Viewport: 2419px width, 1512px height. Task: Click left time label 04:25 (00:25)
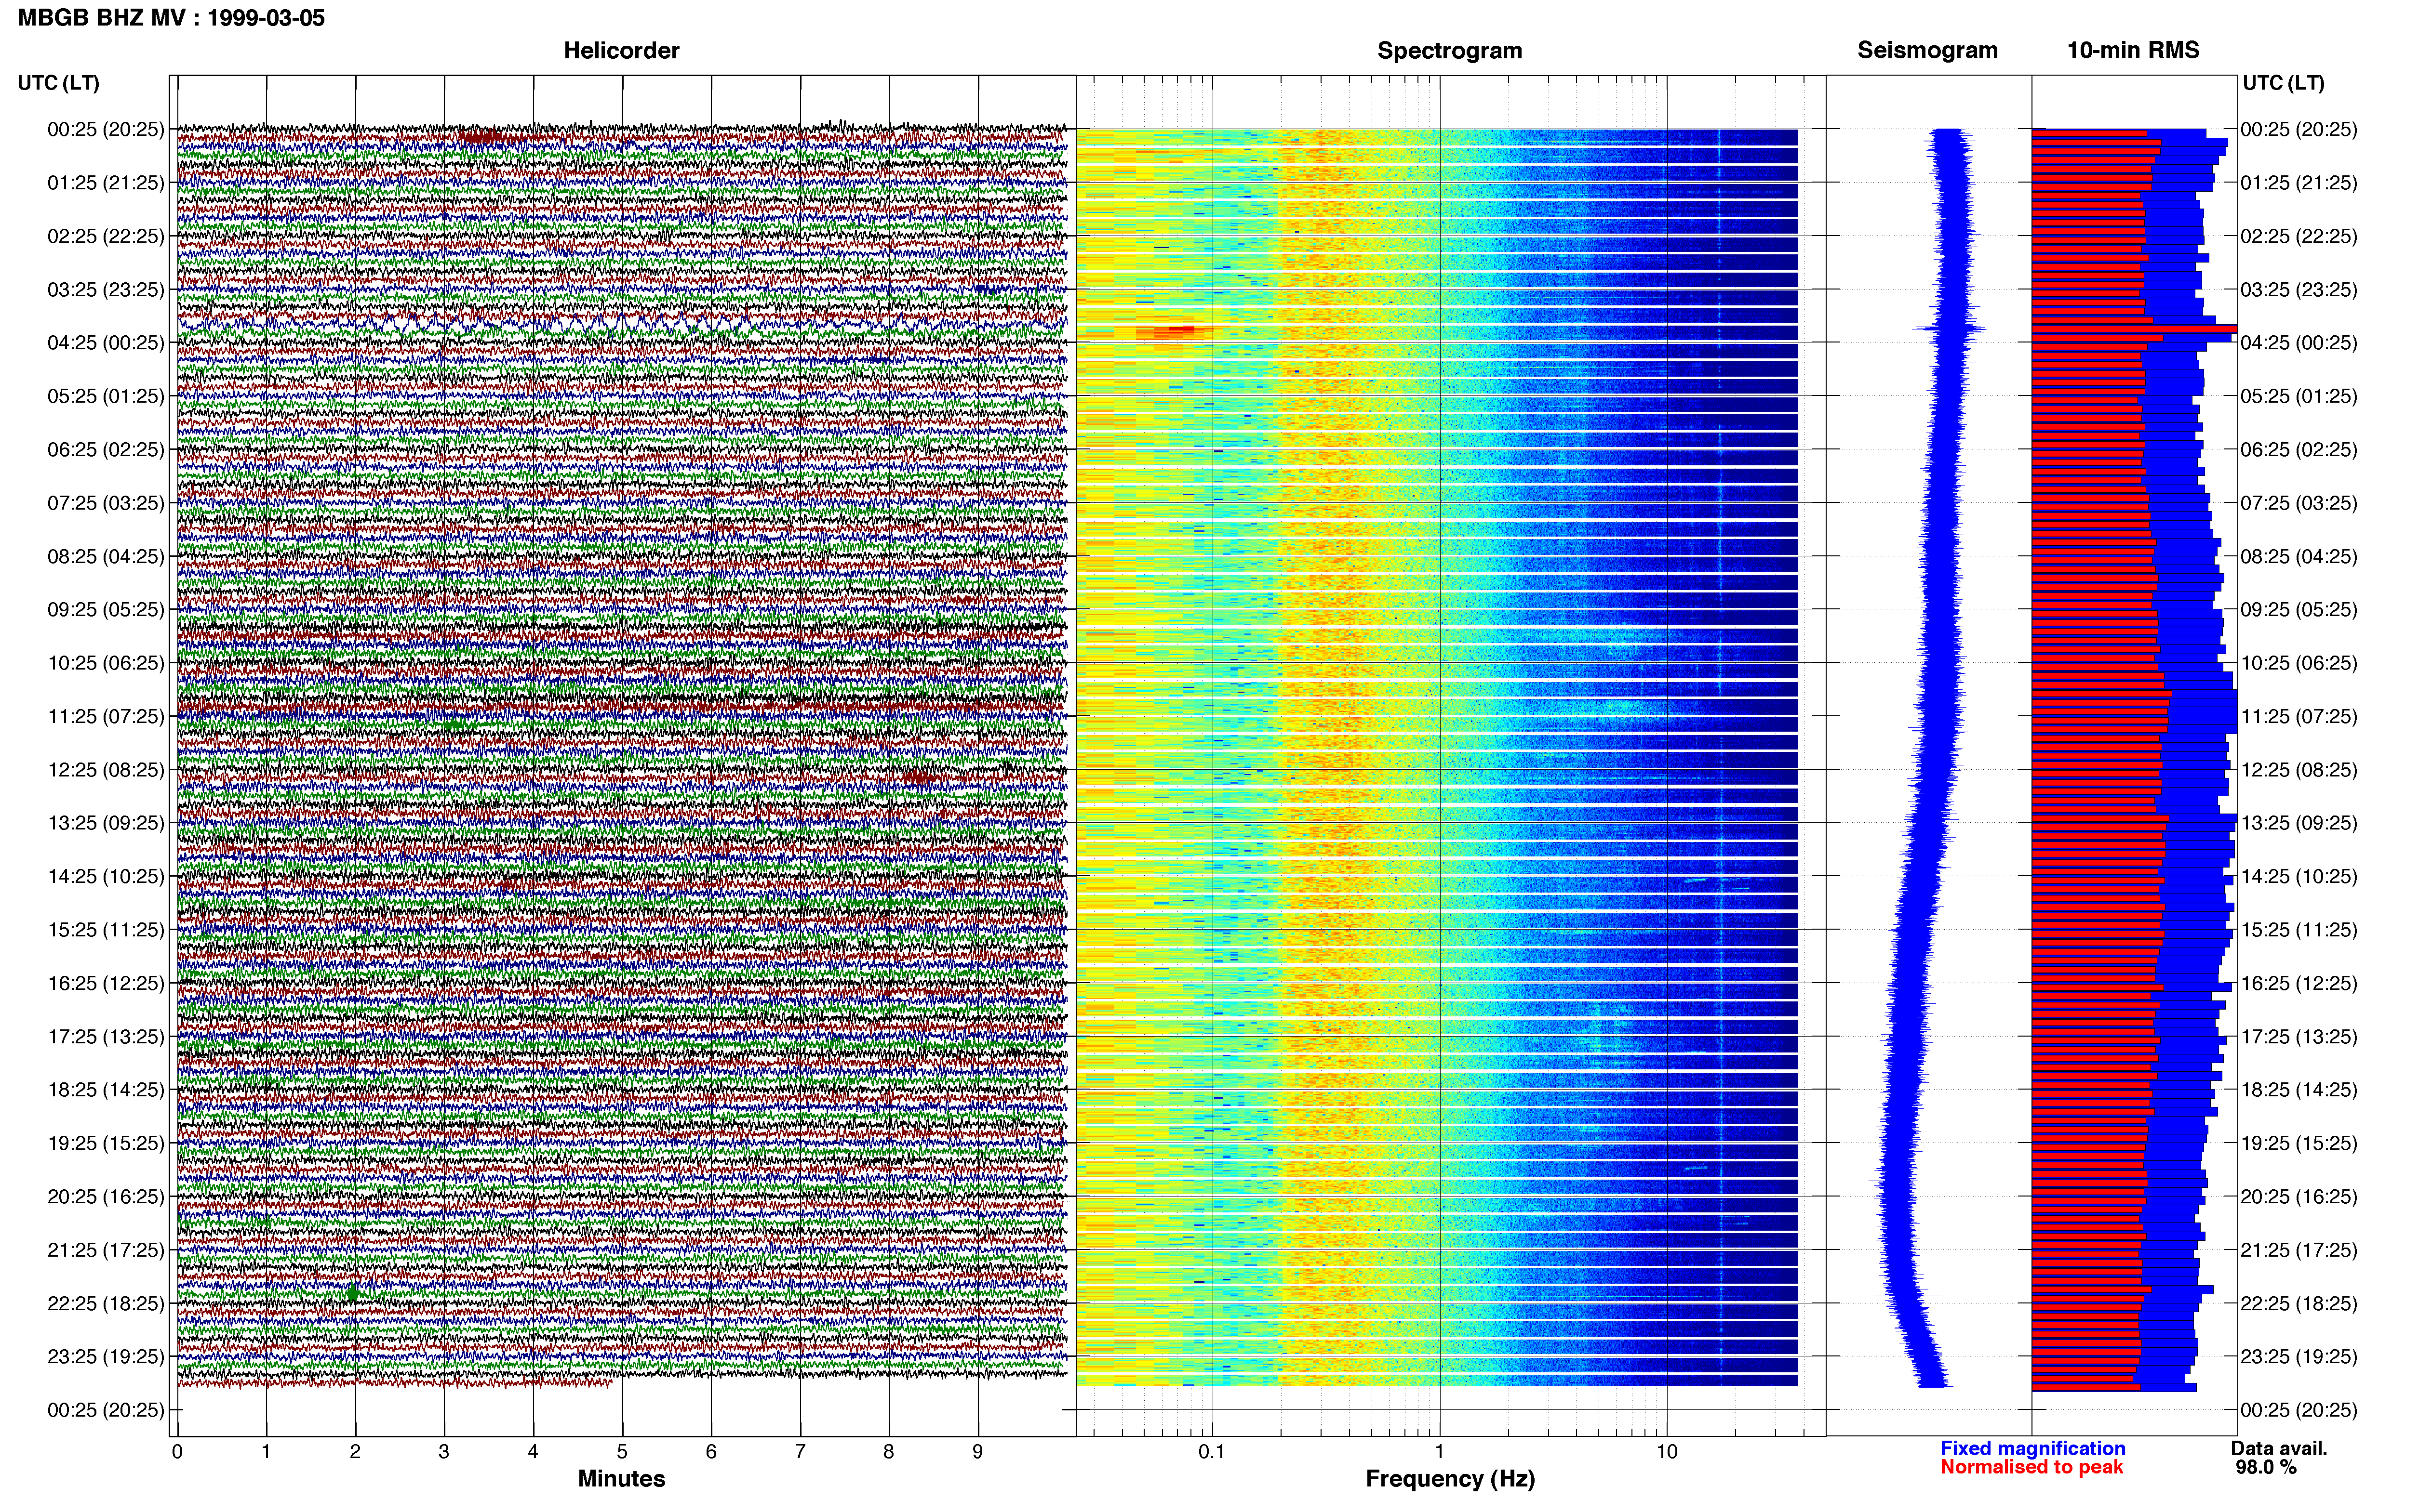[x=105, y=342]
